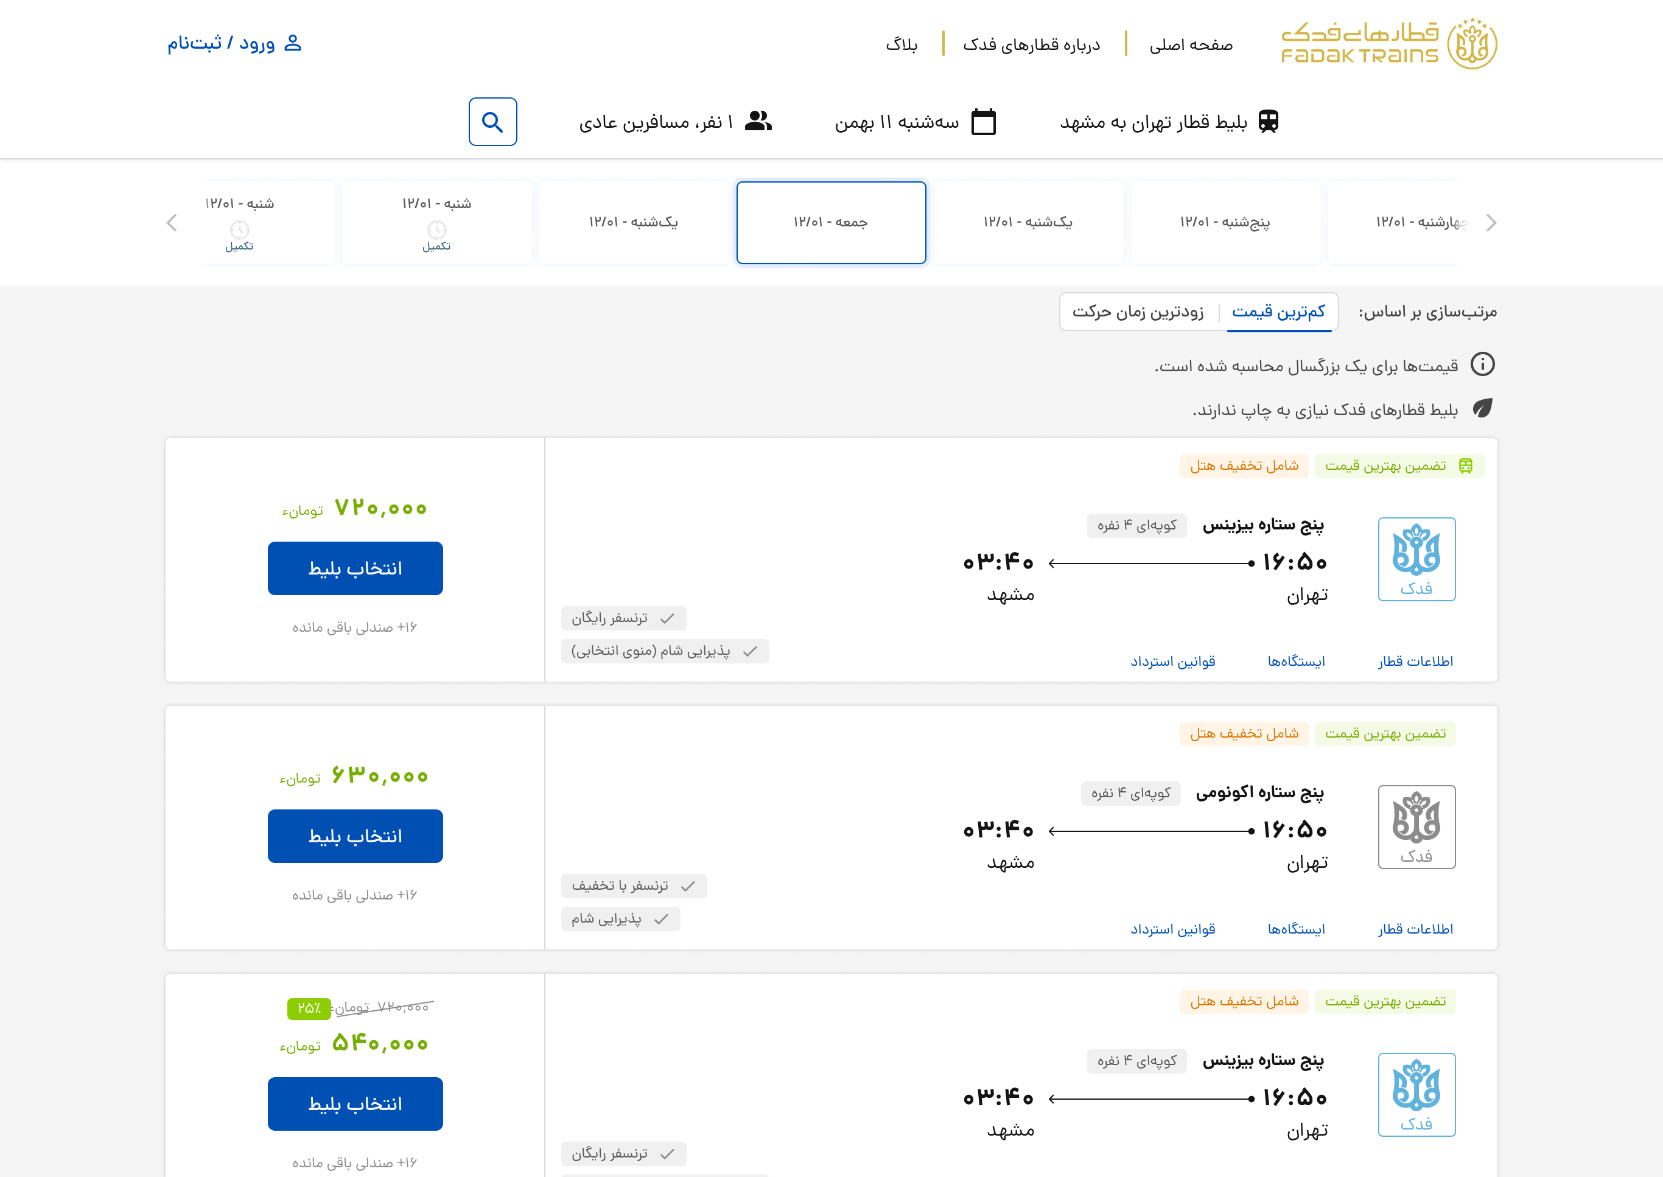Screen dimensions: 1663x1177
Task: Sort by زودترین زمان حرکت tab
Action: [1138, 312]
